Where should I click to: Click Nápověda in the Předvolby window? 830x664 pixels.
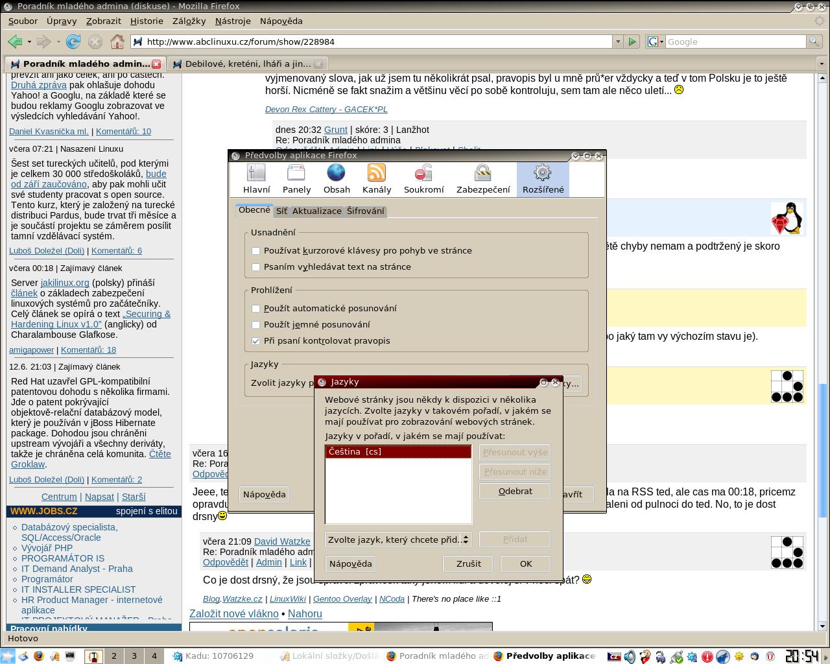point(264,494)
